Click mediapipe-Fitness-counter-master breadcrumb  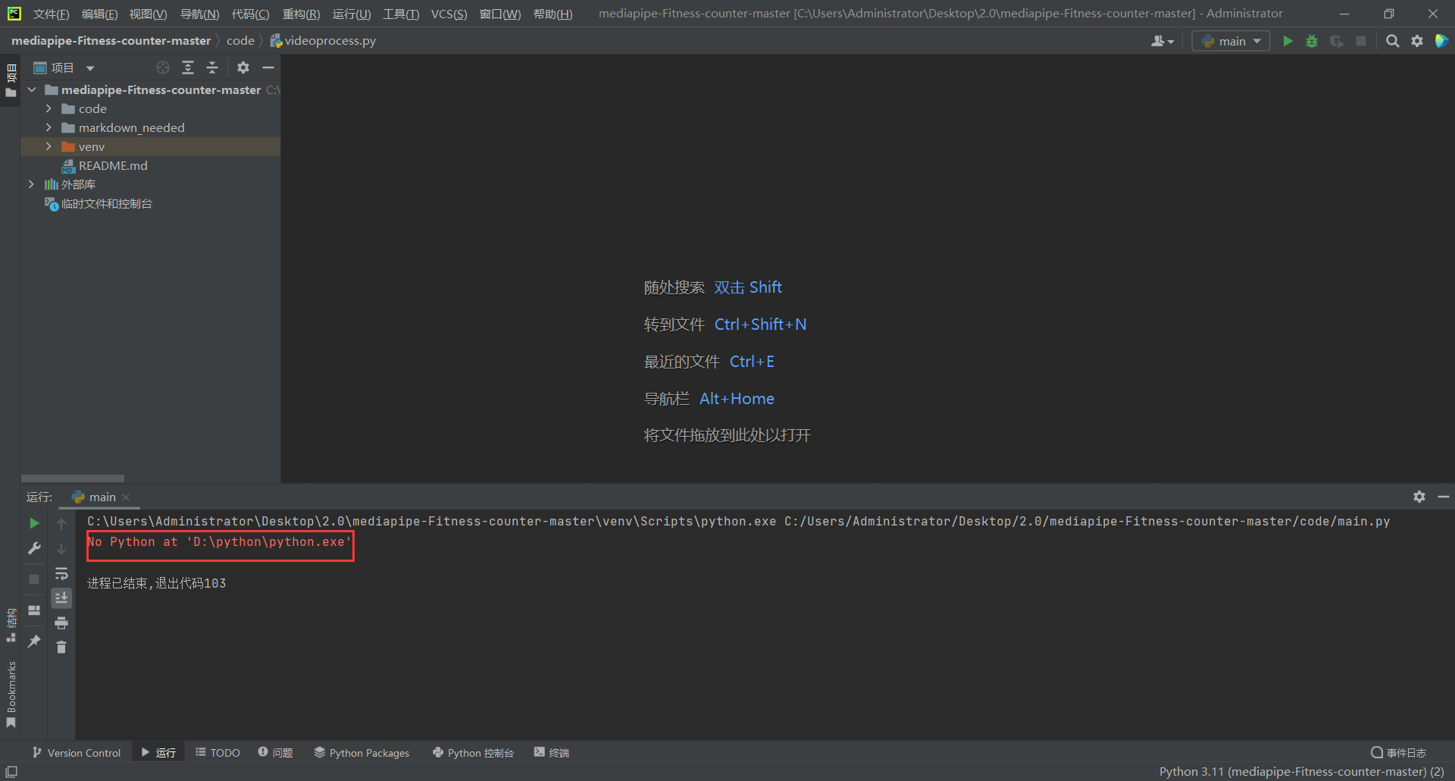(x=111, y=41)
